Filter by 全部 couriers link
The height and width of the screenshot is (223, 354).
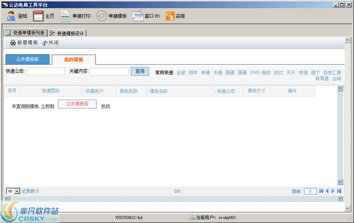(x=181, y=73)
